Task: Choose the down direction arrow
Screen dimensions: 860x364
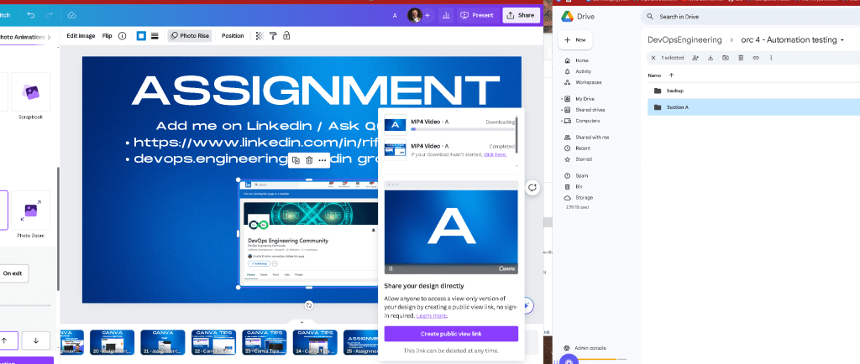Action: [x=35, y=341]
